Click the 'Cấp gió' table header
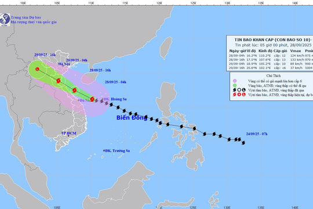The image size is (313, 209). (281, 51)
